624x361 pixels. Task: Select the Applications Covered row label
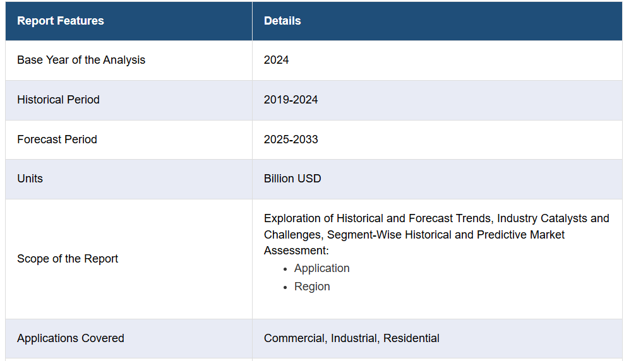coord(71,338)
